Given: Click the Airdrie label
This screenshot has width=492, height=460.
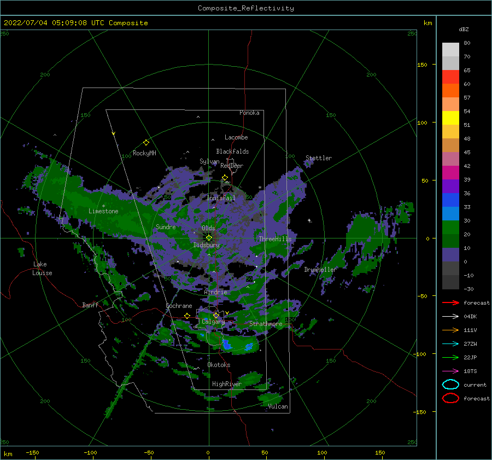Looking at the screenshot, I should click(215, 292).
